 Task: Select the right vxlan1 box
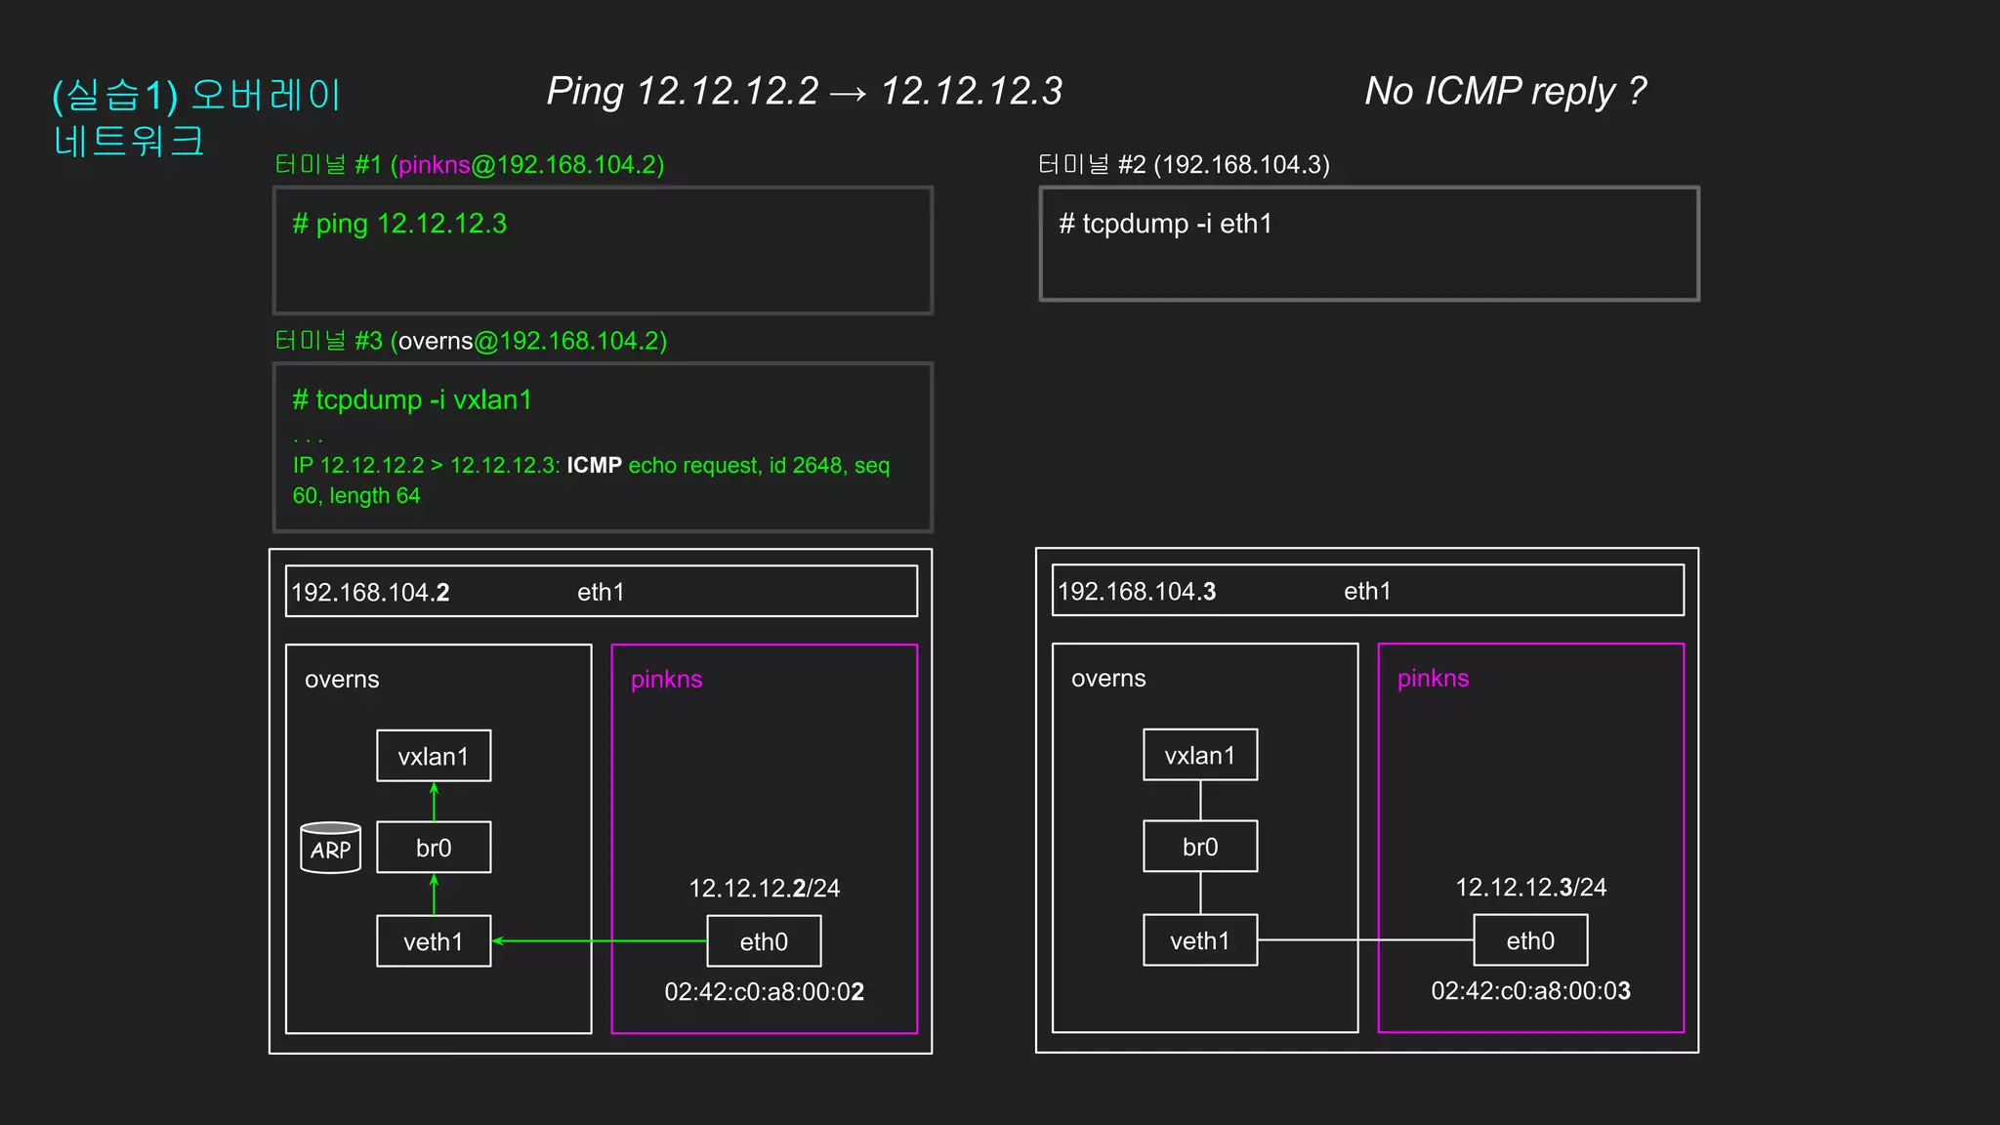[x=1200, y=755]
